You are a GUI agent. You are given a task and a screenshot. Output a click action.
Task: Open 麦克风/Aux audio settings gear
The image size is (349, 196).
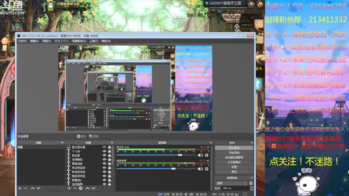pos(206,155)
